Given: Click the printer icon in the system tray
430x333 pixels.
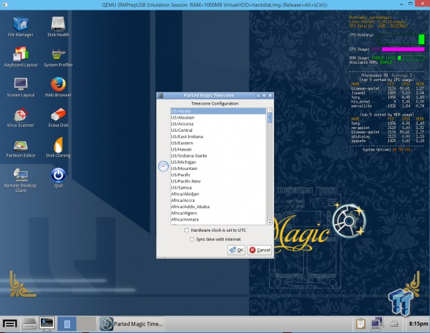Looking at the screenshot, I should pos(394,324).
